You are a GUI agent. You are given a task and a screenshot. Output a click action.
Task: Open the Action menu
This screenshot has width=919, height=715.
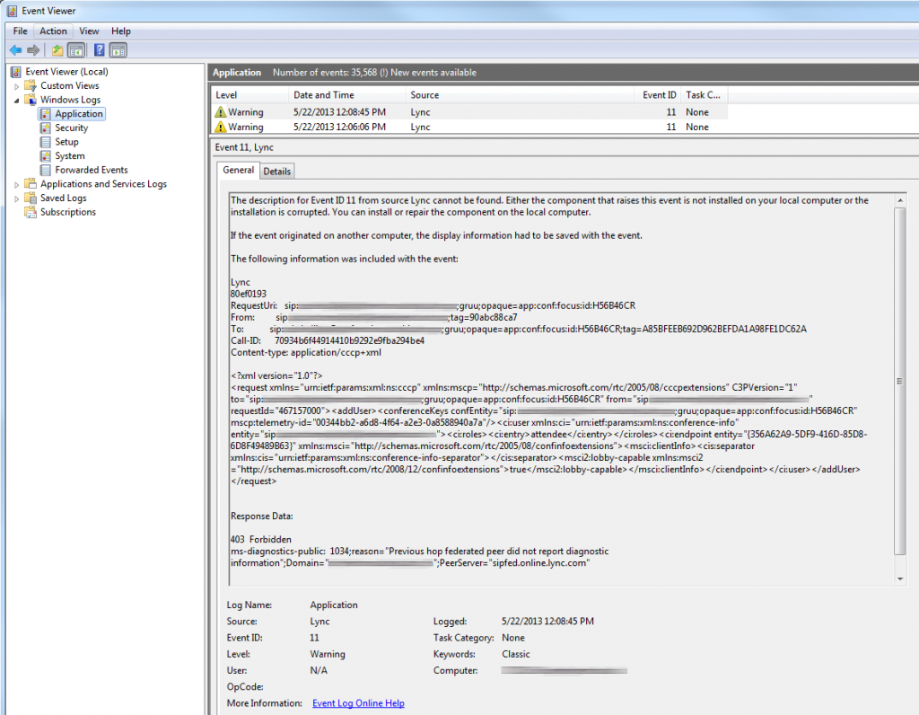click(x=53, y=31)
